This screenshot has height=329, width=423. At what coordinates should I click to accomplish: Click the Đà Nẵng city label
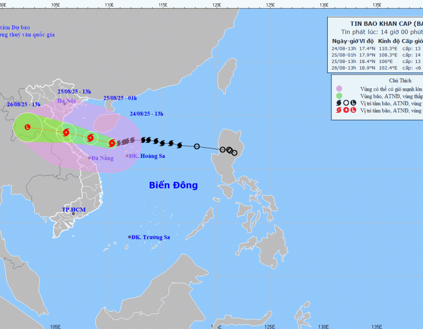(x=102, y=158)
